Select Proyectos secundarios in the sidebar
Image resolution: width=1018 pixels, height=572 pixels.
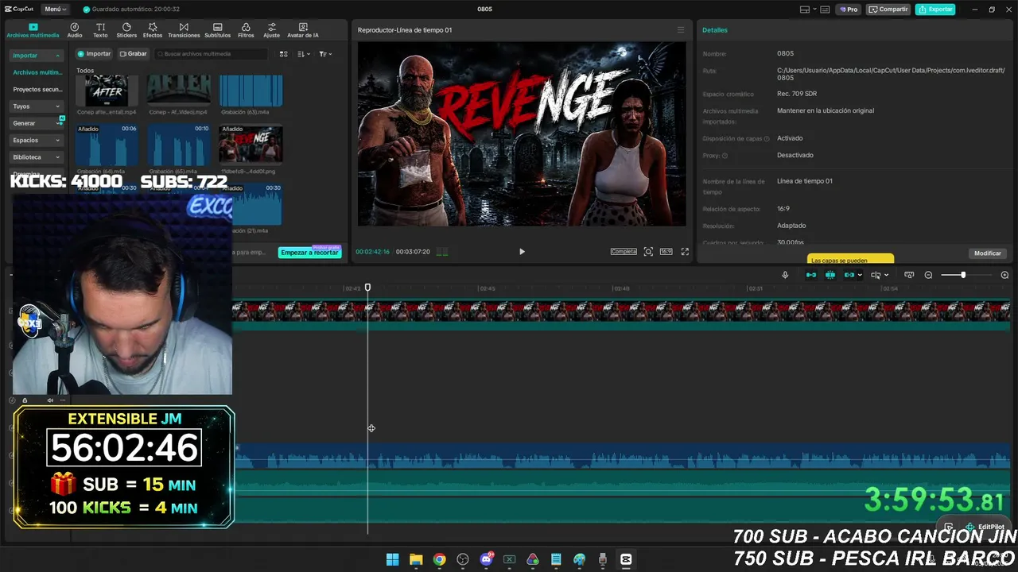coord(37,89)
